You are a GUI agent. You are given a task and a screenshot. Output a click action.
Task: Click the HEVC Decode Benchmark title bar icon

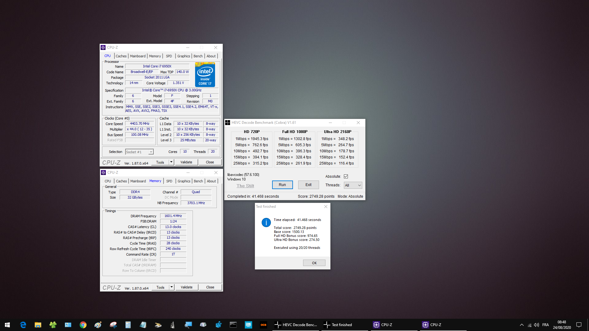click(x=228, y=123)
